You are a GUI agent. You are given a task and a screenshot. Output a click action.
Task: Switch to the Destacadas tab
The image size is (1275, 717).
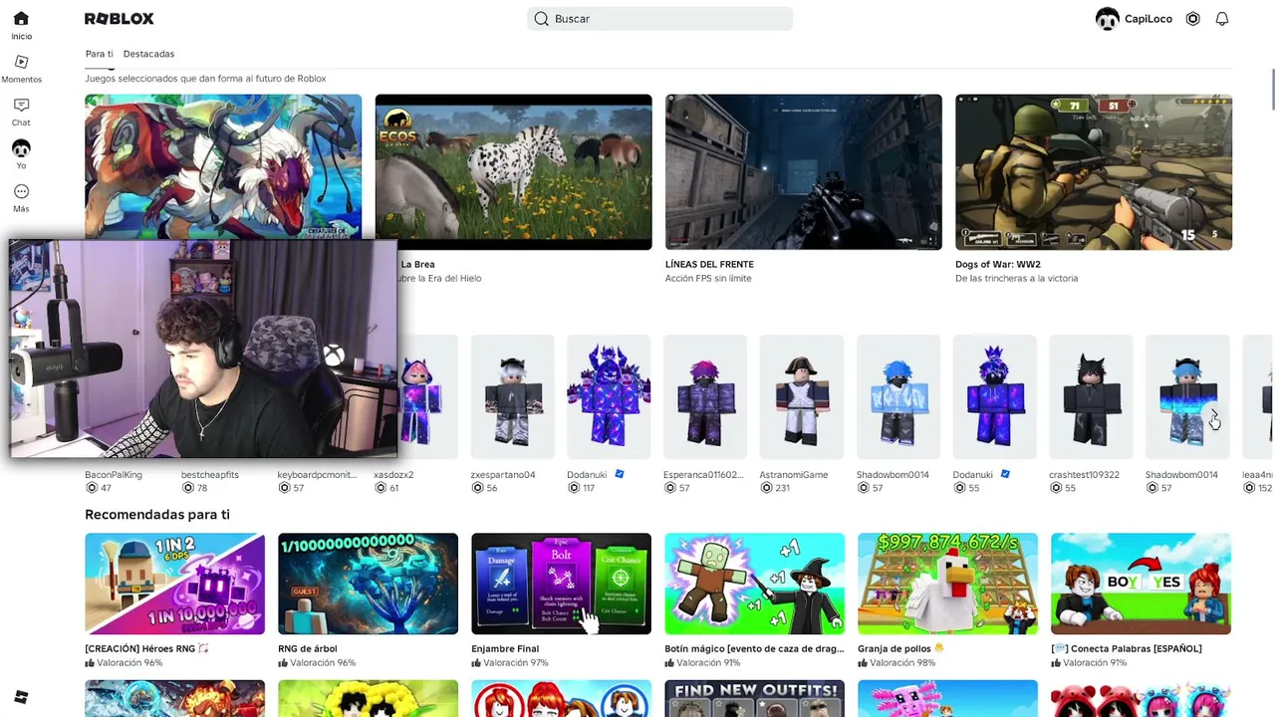pos(148,54)
